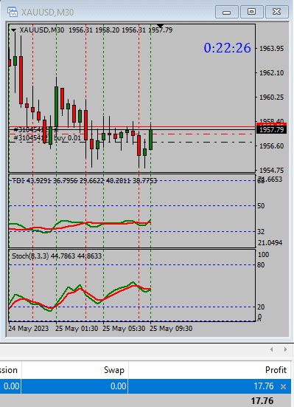
Task: Click the current price label 1957.79
Action: pyautogui.click(x=271, y=129)
